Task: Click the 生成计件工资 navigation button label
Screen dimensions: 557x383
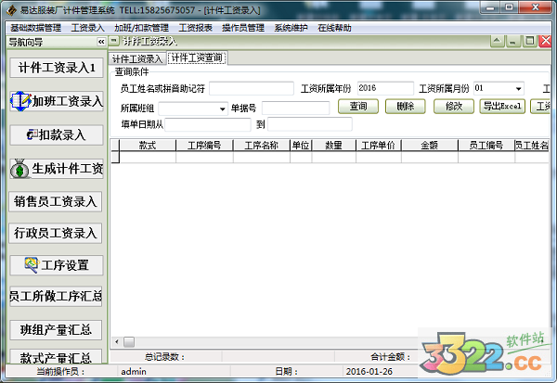Action: pyautogui.click(x=68, y=169)
